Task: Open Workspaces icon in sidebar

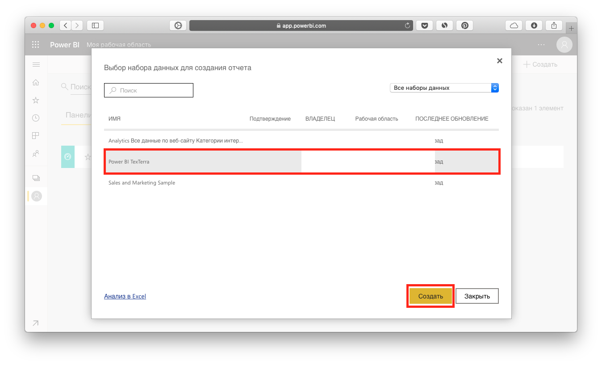Action: pos(36,178)
